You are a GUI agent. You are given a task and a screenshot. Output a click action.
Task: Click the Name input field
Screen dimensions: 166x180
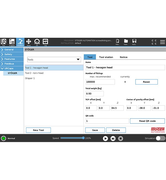125,68
